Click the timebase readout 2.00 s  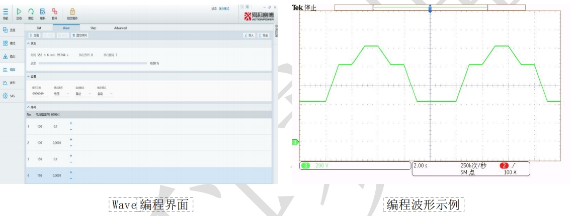pyautogui.click(x=420, y=165)
